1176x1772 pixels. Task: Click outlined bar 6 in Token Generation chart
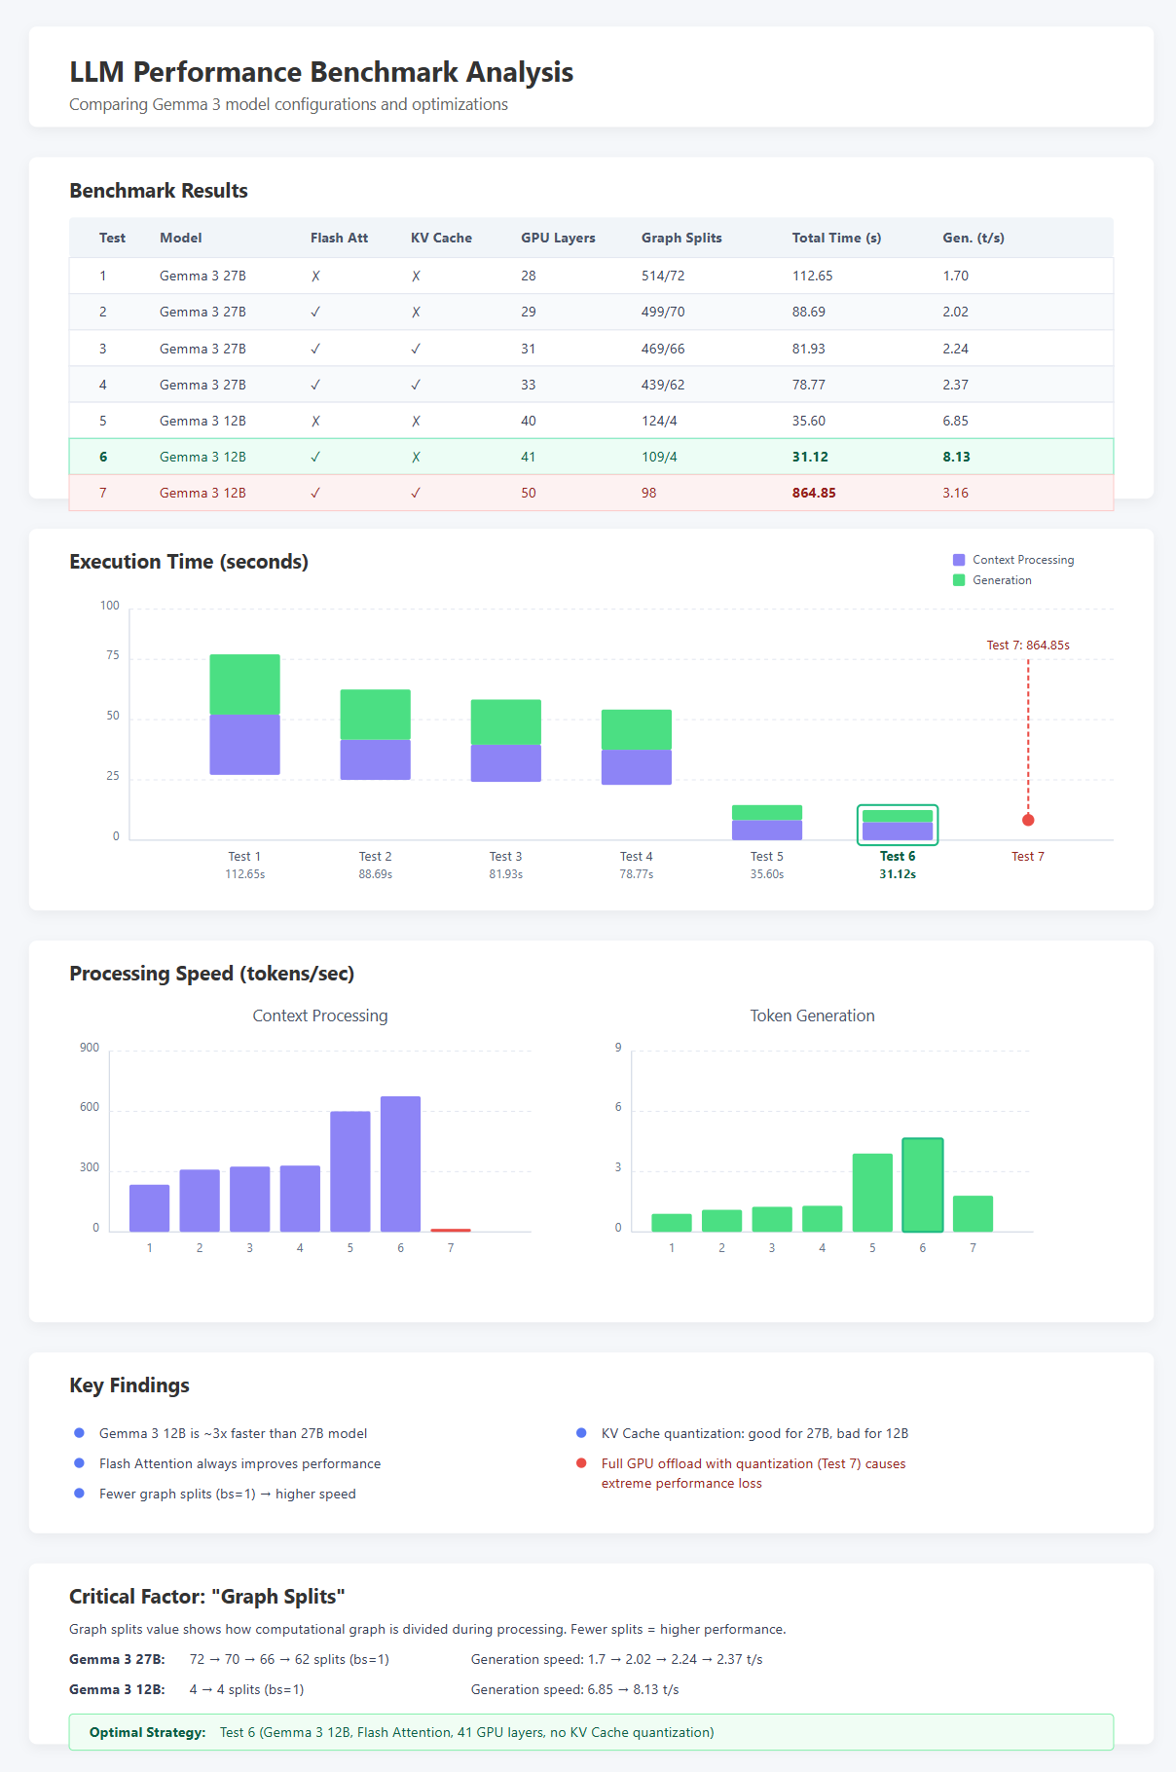[923, 1185]
